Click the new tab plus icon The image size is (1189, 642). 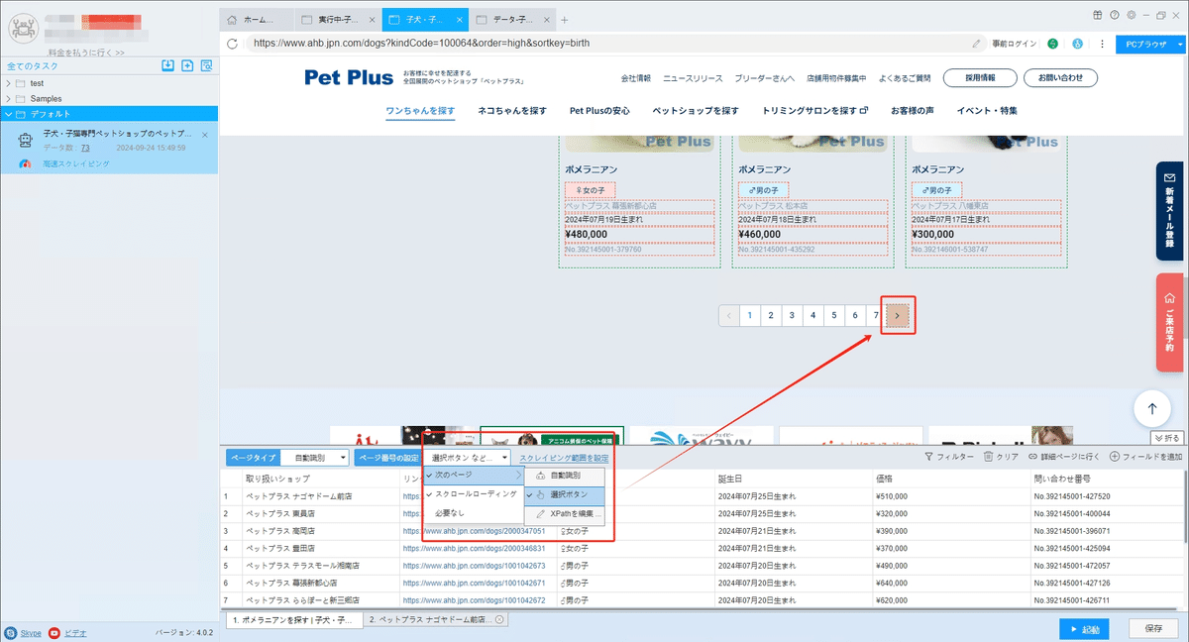(564, 19)
